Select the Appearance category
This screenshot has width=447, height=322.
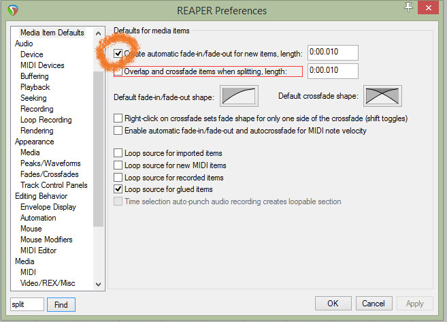tap(34, 141)
